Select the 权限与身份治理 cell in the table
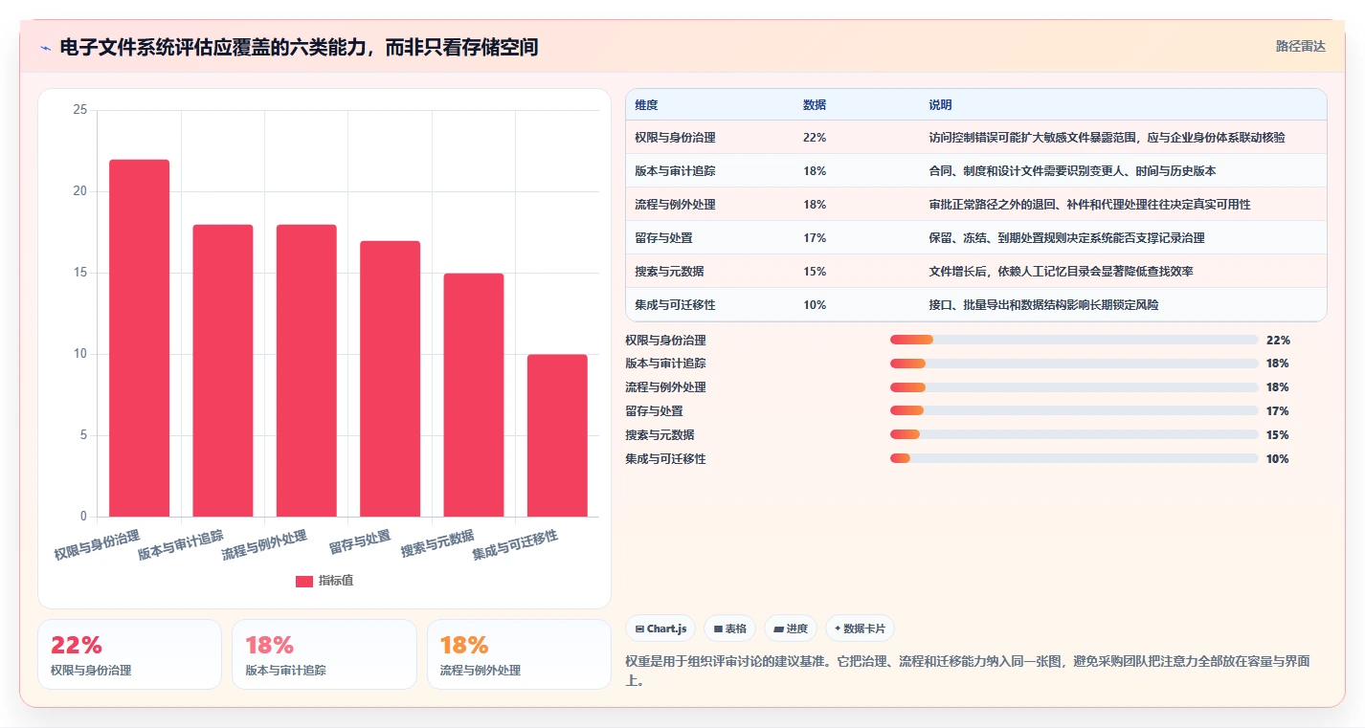The height and width of the screenshot is (728, 1365). pos(675,138)
